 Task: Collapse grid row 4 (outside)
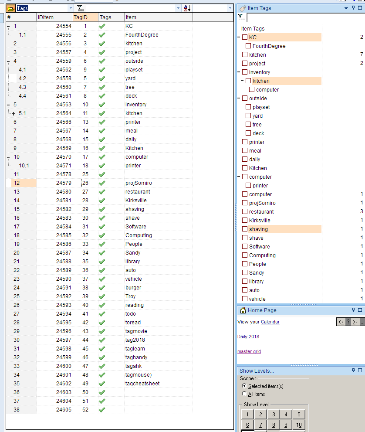tap(8, 61)
